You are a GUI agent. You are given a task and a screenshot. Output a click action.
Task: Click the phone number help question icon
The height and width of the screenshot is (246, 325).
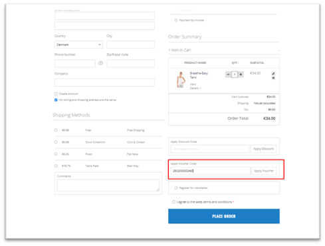(100, 63)
